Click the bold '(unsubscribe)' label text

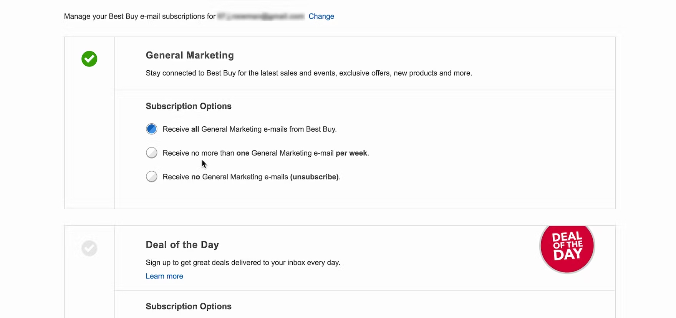[x=315, y=177]
